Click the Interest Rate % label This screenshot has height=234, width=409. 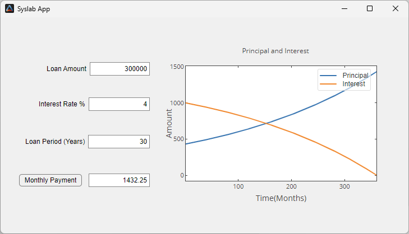point(62,104)
